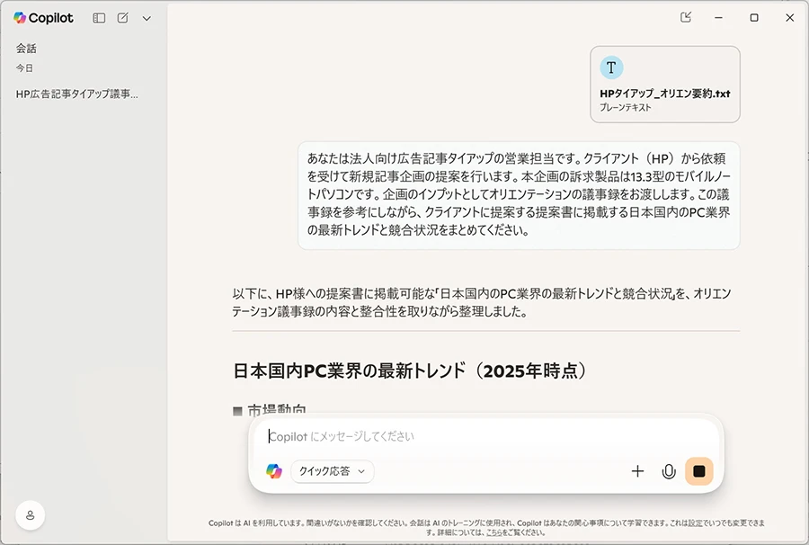Image resolution: width=809 pixels, height=545 pixels.
Task: Click the 今日 date label
Action: click(24, 68)
